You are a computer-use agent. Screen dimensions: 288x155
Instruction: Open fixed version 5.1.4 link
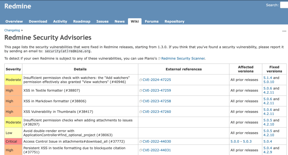click(x=268, y=78)
